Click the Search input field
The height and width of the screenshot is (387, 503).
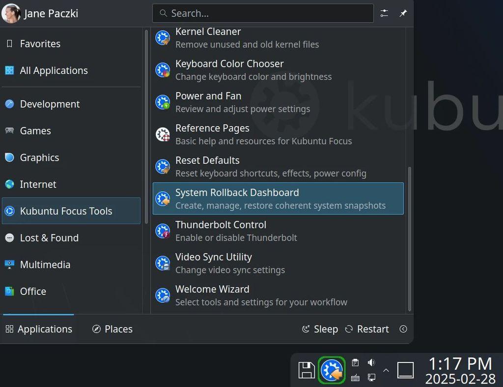tap(263, 13)
